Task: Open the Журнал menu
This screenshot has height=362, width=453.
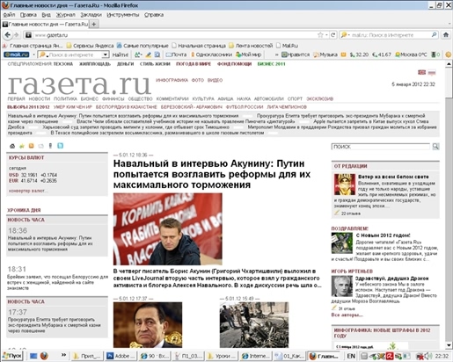Action: (x=66, y=15)
